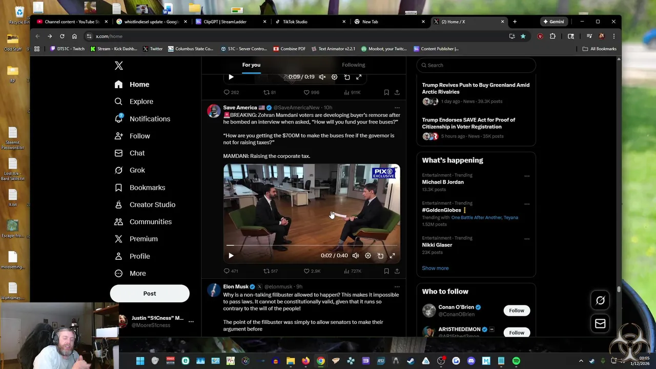Open the Windows Start menu
The height and width of the screenshot is (369, 656).
pyautogui.click(x=140, y=361)
